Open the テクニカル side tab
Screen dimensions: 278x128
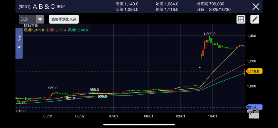tap(19, 43)
